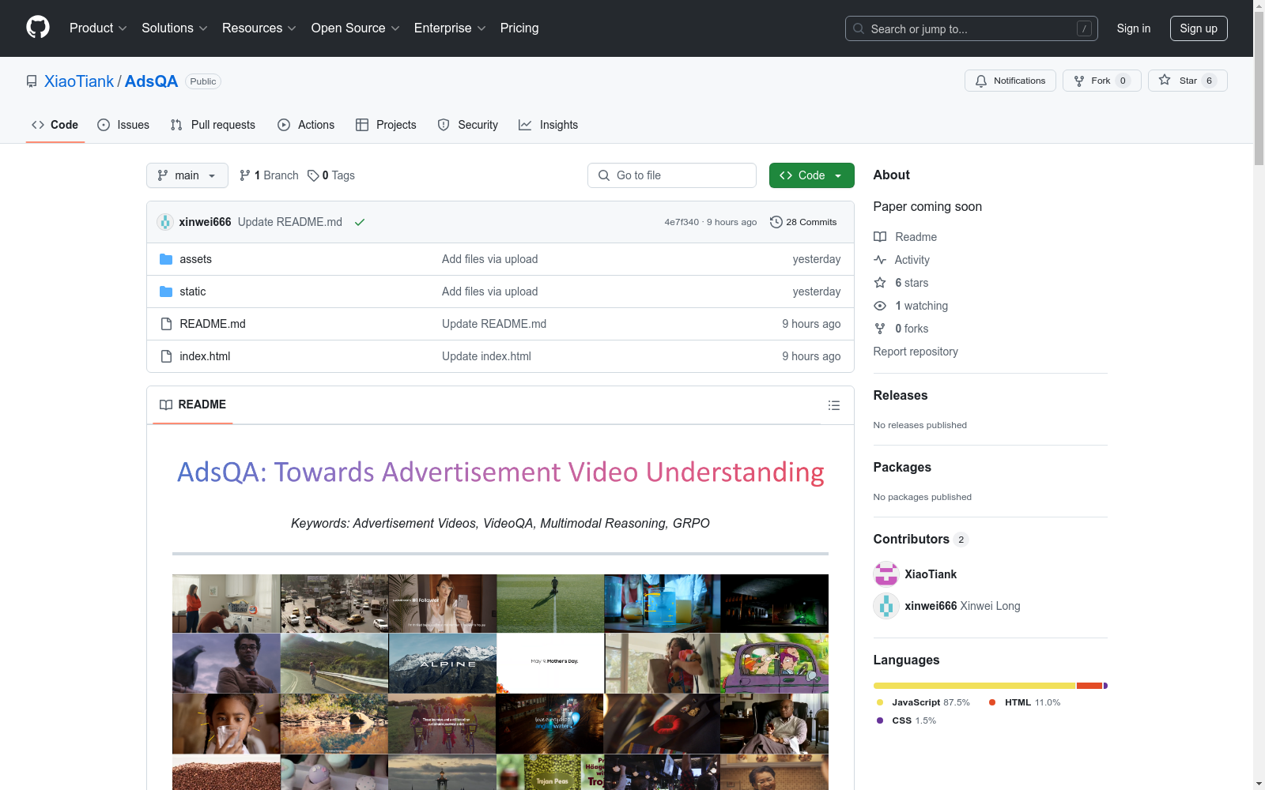Open 'Add files via upload' for assets
1265x790 pixels.
489,259
